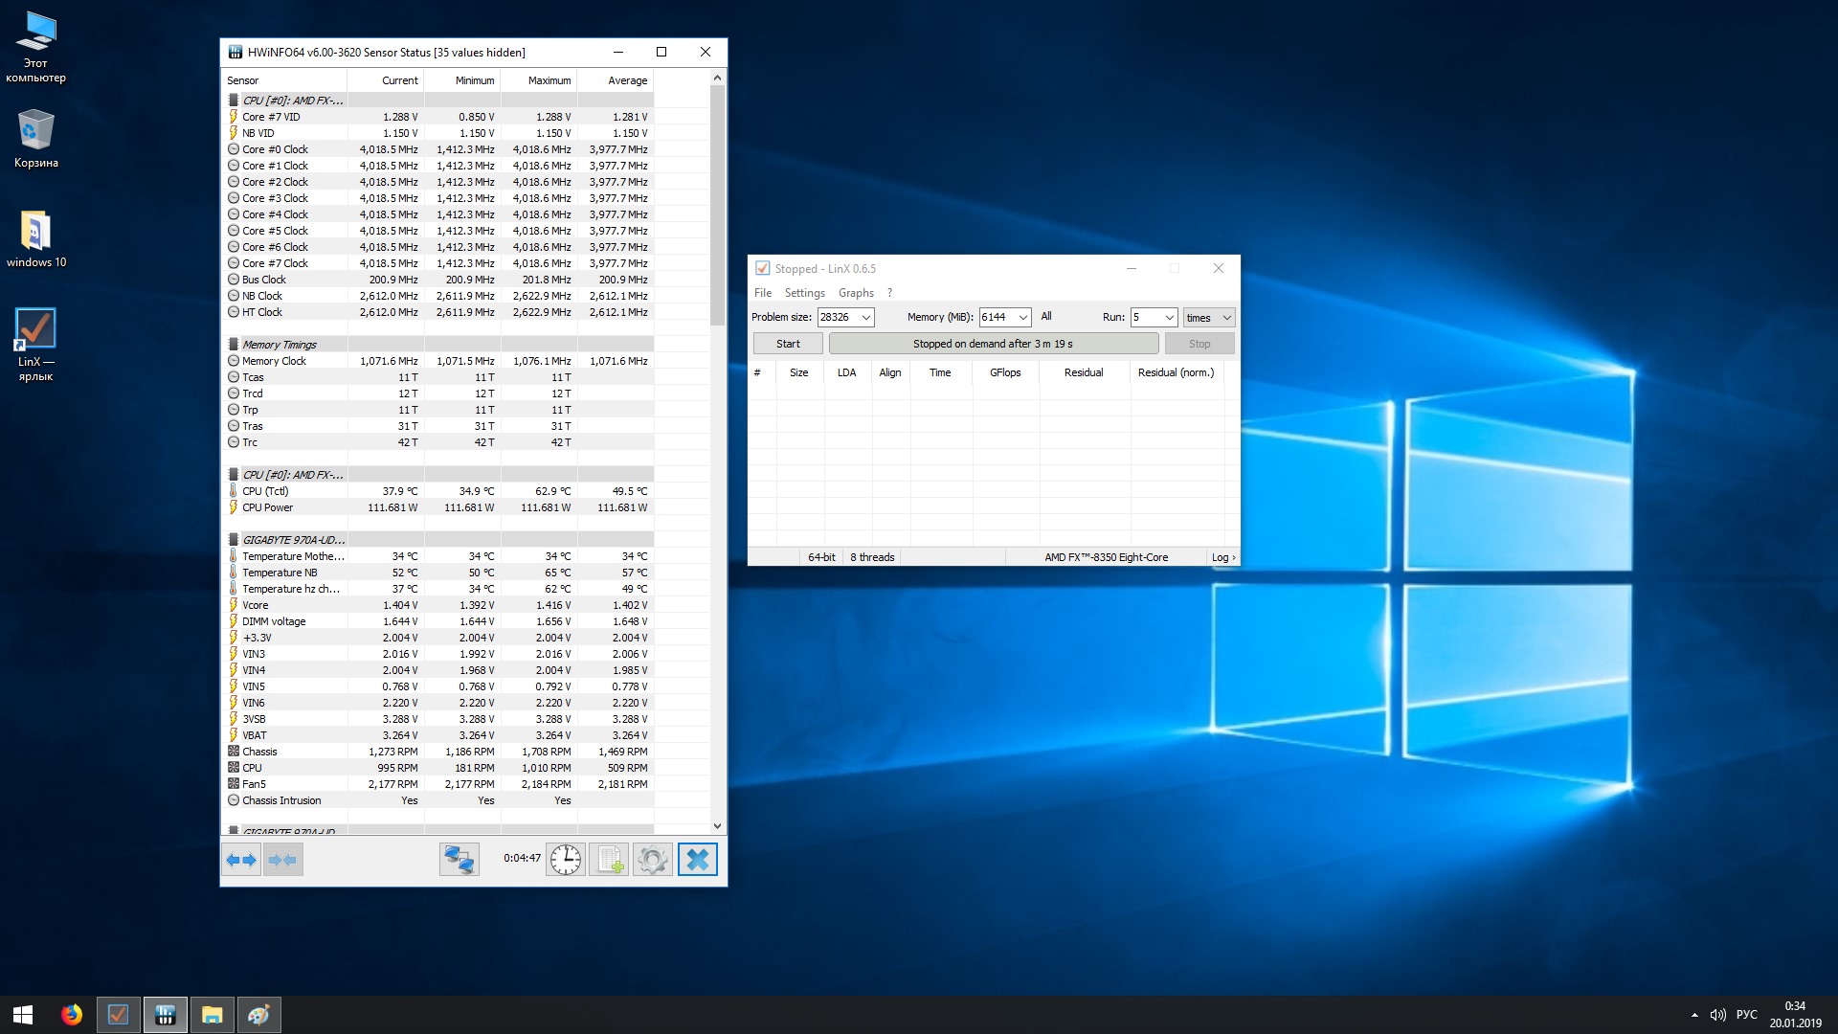Expand the Log panel in the LinX status bar
Image resolution: width=1838 pixels, height=1034 pixels.
[x=1222, y=557]
